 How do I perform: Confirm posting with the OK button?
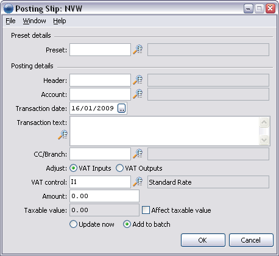(203, 240)
